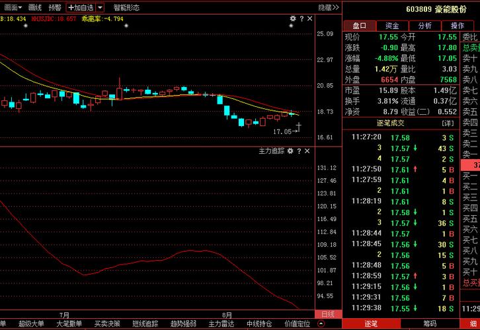Screen dimensions: 480x330
Task: Select the 中线持仓 indicator tab
Action: pyautogui.click(x=259, y=324)
